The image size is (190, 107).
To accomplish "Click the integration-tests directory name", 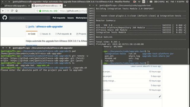I will [115, 53].
